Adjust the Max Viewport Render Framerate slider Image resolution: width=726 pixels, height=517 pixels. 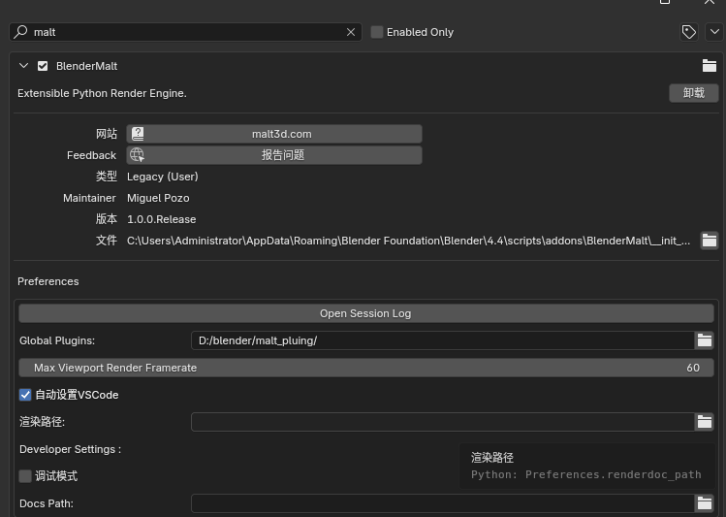(365, 368)
